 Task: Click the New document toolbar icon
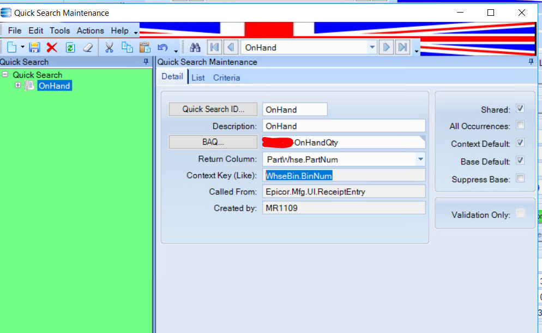(x=12, y=47)
